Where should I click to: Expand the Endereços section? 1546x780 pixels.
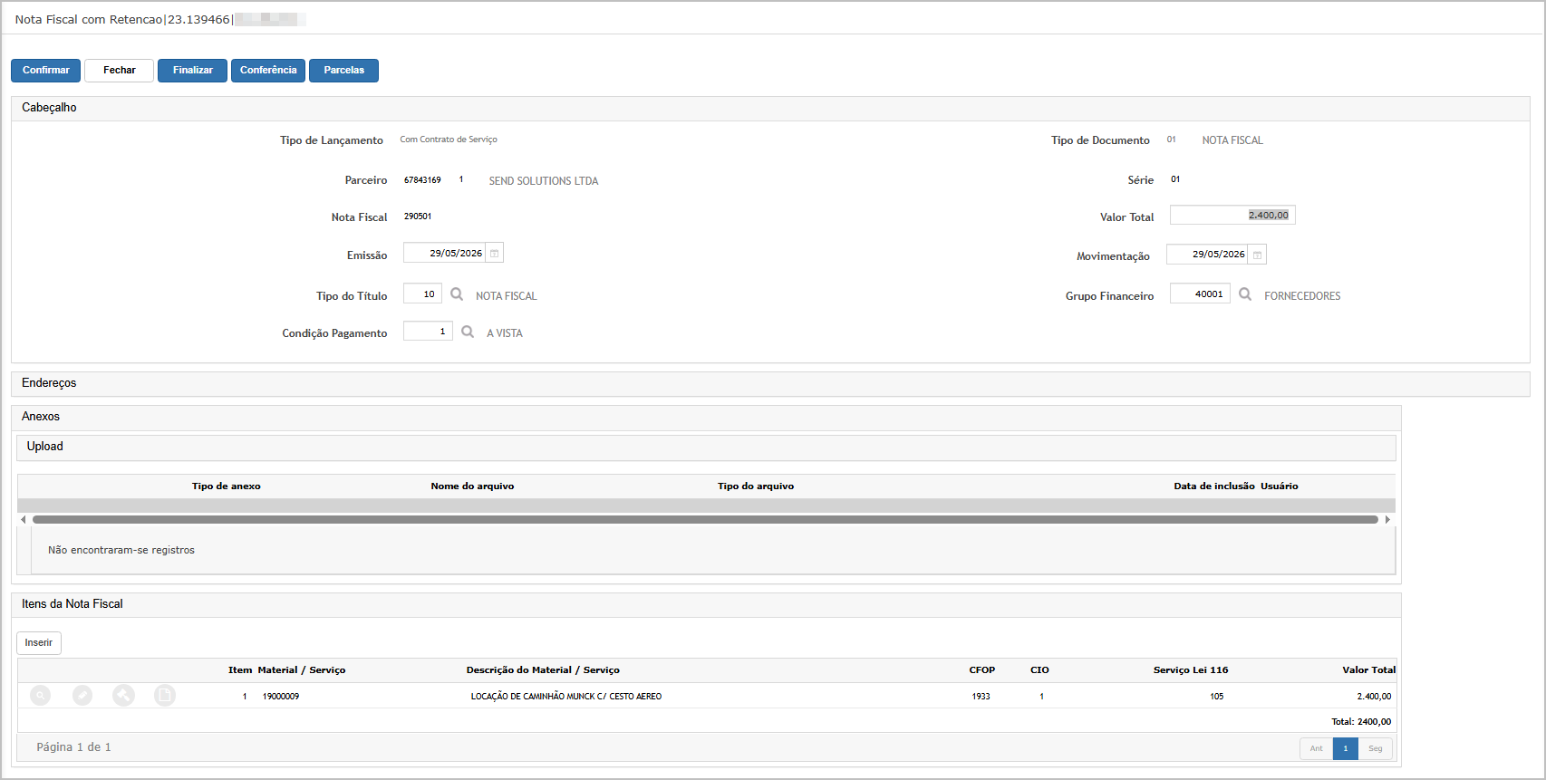tap(770, 384)
